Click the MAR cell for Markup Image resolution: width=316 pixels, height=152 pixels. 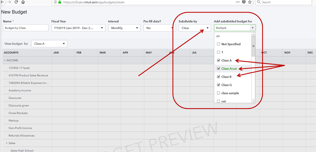click(109, 120)
